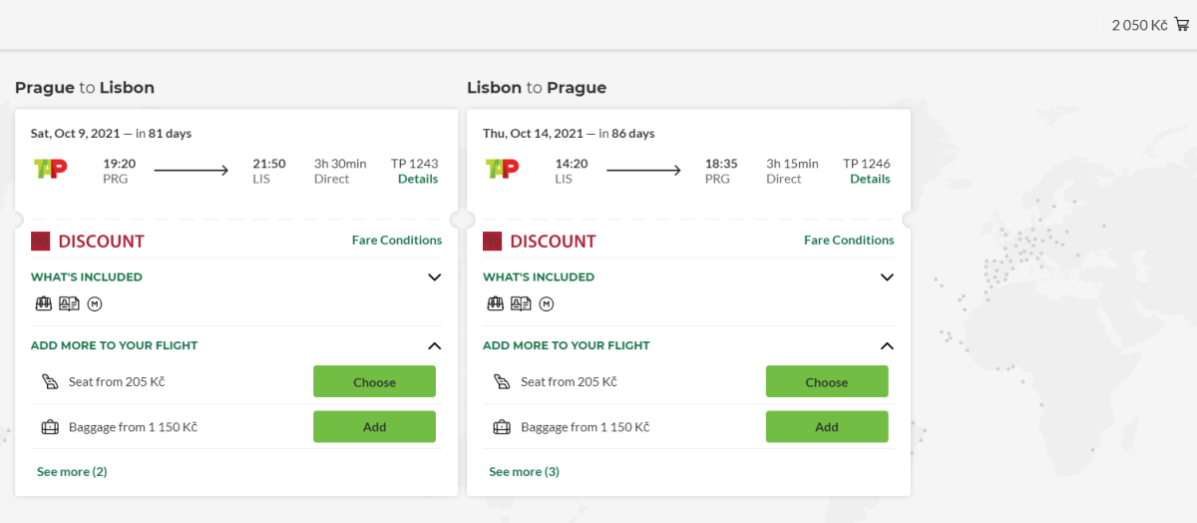
Task: Expand What's Included for Lisbon to Prague
Action: point(887,277)
